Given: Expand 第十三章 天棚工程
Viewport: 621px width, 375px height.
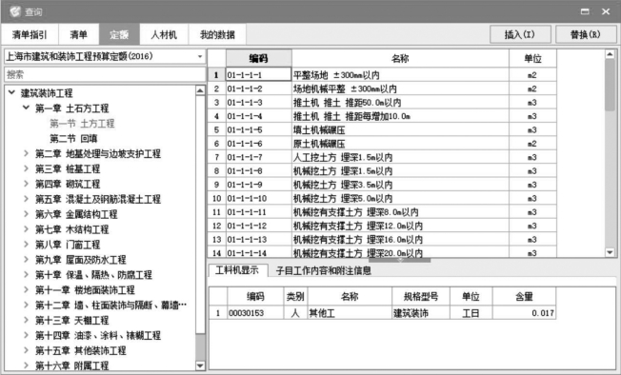Looking at the screenshot, I should coord(26,320).
